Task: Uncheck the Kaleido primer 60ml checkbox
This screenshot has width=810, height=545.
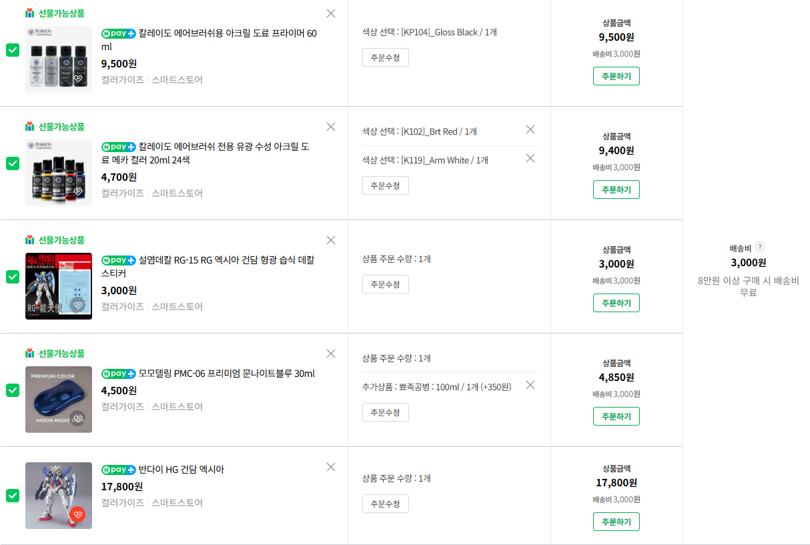Action: pos(13,50)
